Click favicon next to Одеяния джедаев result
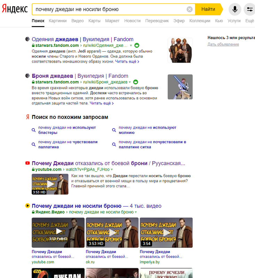The height and width of the screenshot is (278, 255). pos(27,39)
